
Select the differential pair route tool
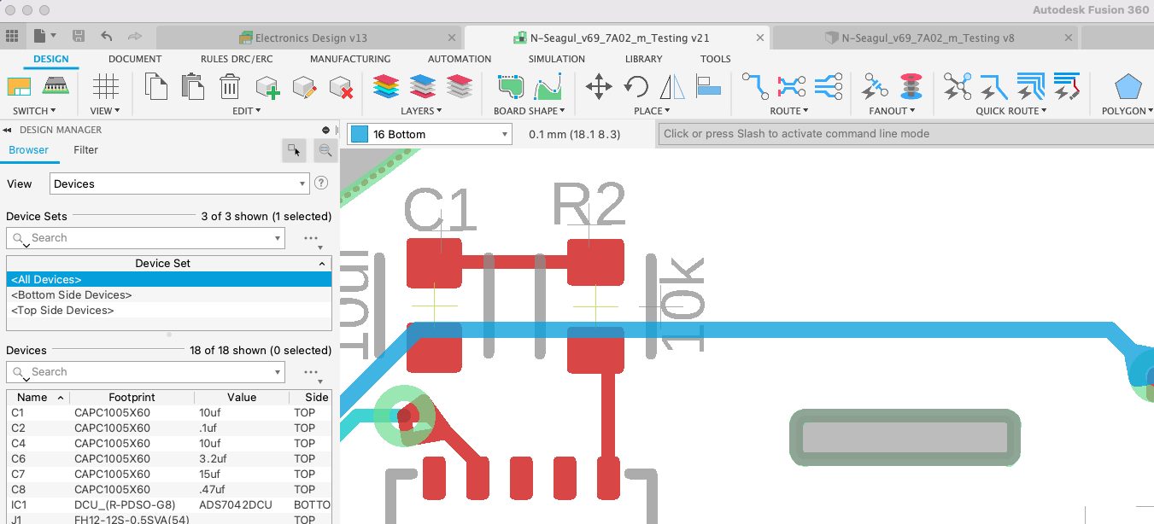[x=792, y=86]
